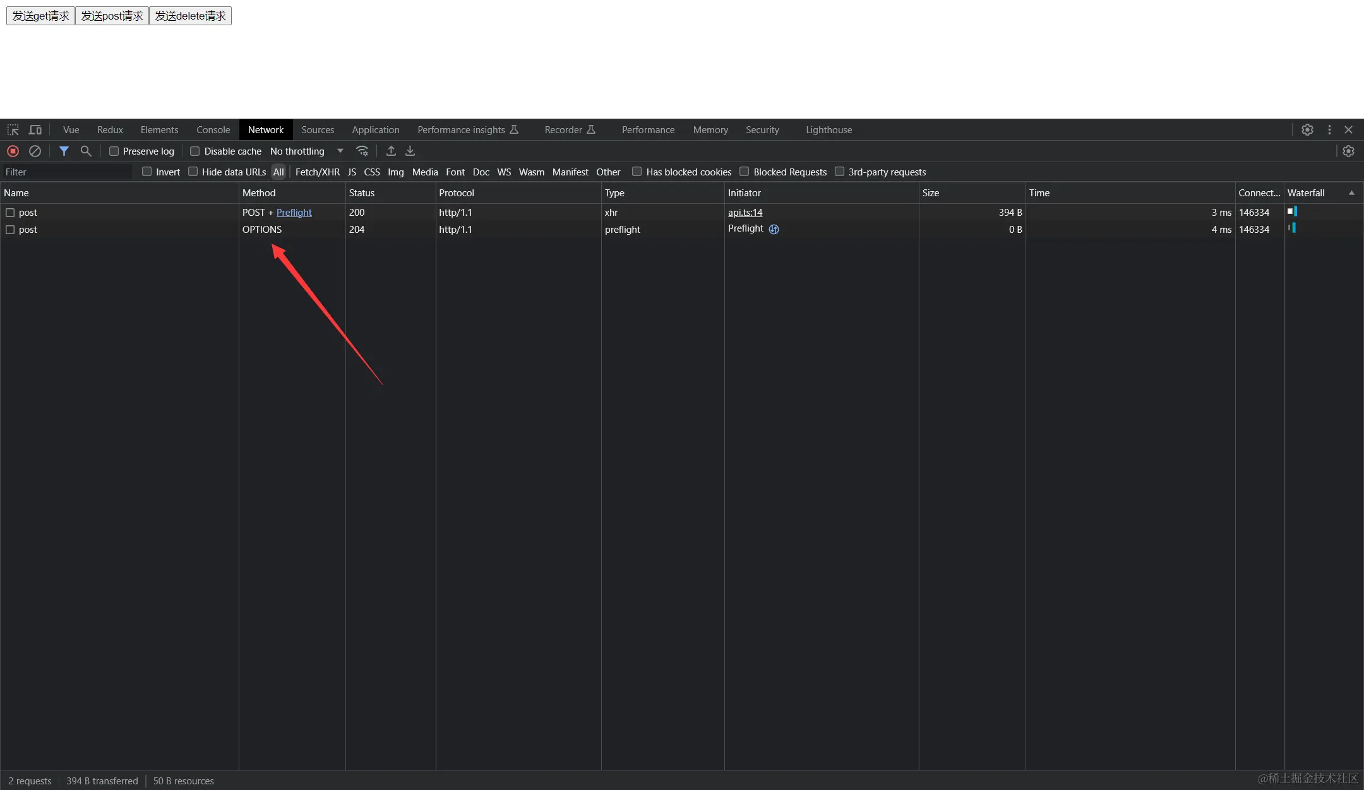
Task: Clear the network log with the clear icon
Action: click(x=35, y=151)
